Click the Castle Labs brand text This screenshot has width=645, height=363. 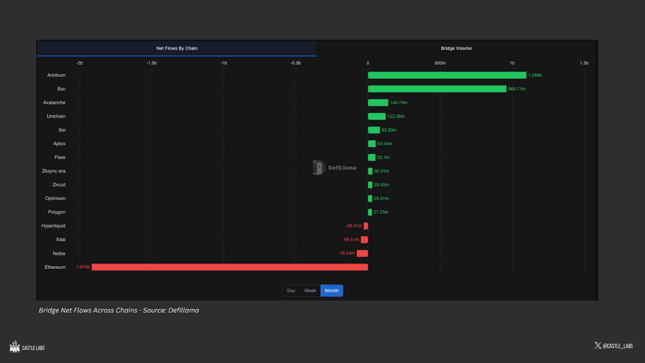tap(33, 348)
